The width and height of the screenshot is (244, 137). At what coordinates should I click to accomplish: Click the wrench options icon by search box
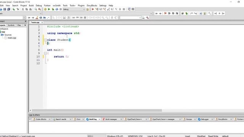coord(147,18)
